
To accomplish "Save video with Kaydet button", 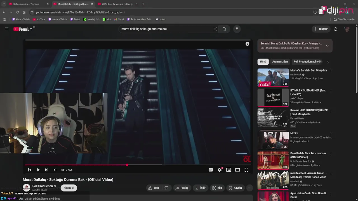I will [x=235, y=188].
